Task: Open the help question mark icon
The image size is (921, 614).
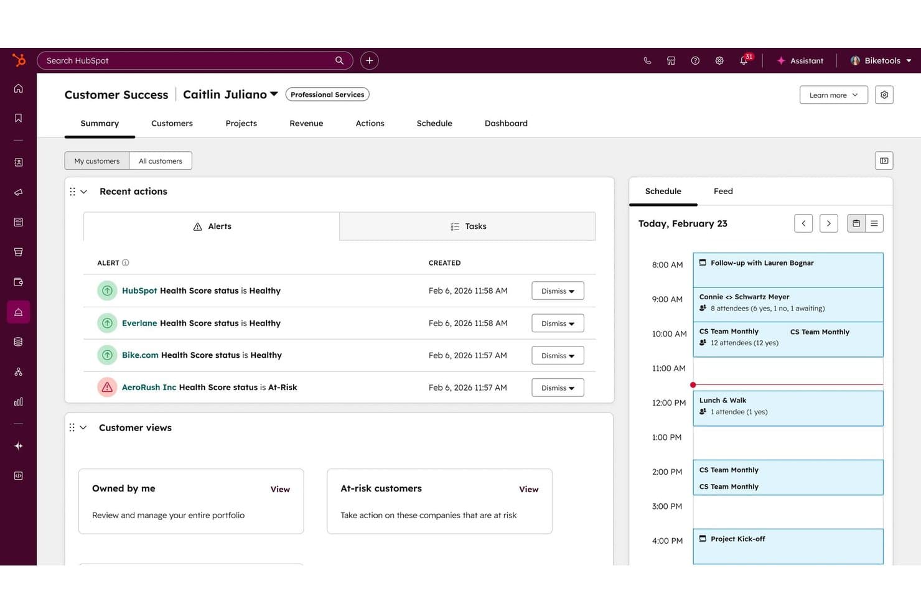Action: [695, 60]
